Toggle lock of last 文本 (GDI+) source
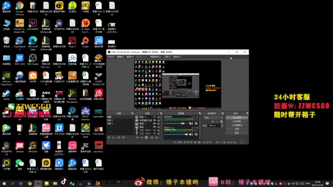 point(159,133)
